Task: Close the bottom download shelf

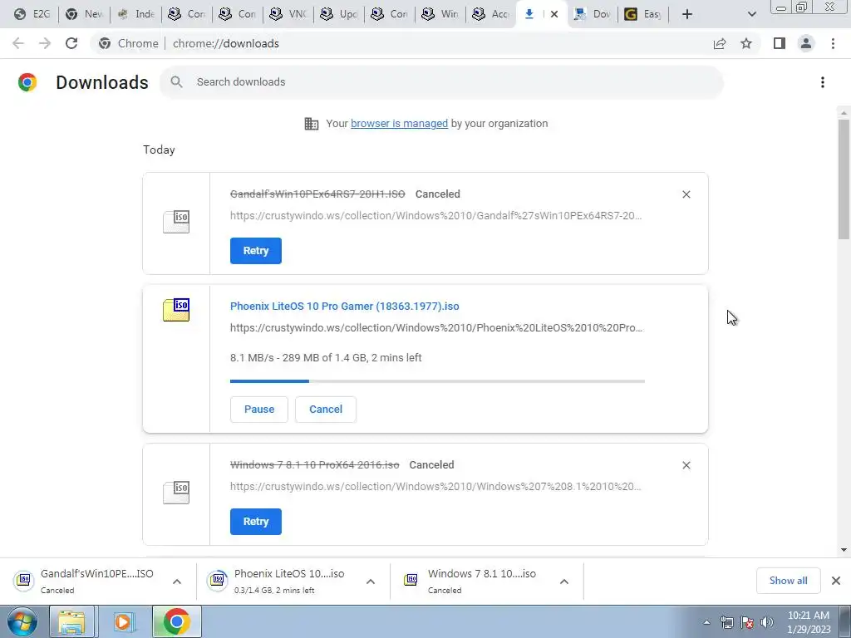Action: 836,581
